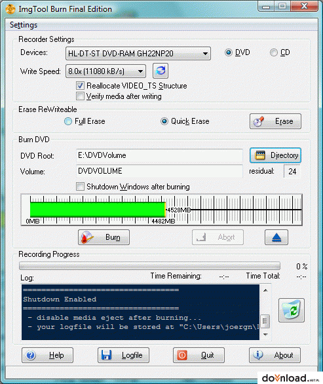
Task: Click the Help button
Action: pyautogui.click(x=48, y=355)
